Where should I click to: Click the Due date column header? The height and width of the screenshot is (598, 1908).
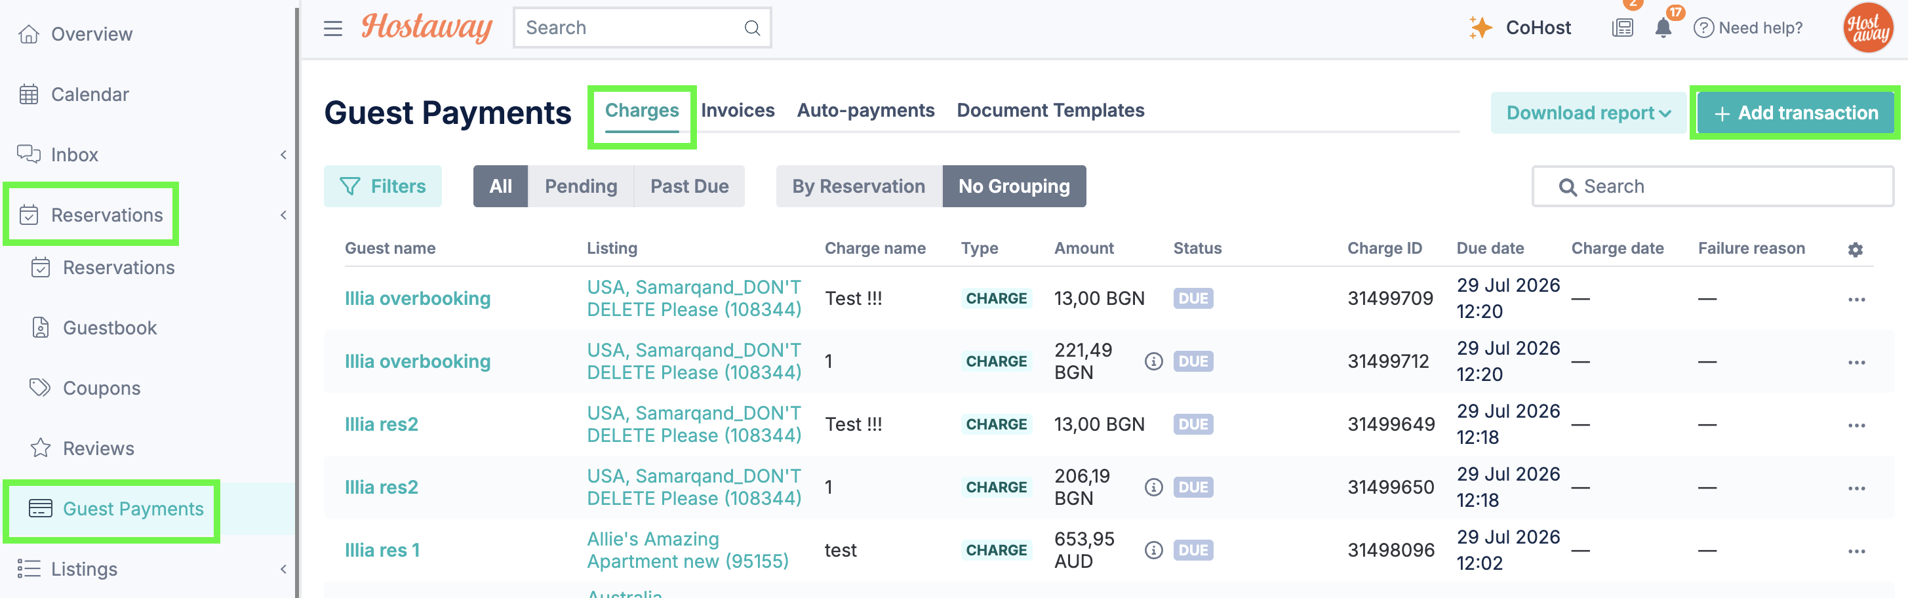click(1490, 249)
